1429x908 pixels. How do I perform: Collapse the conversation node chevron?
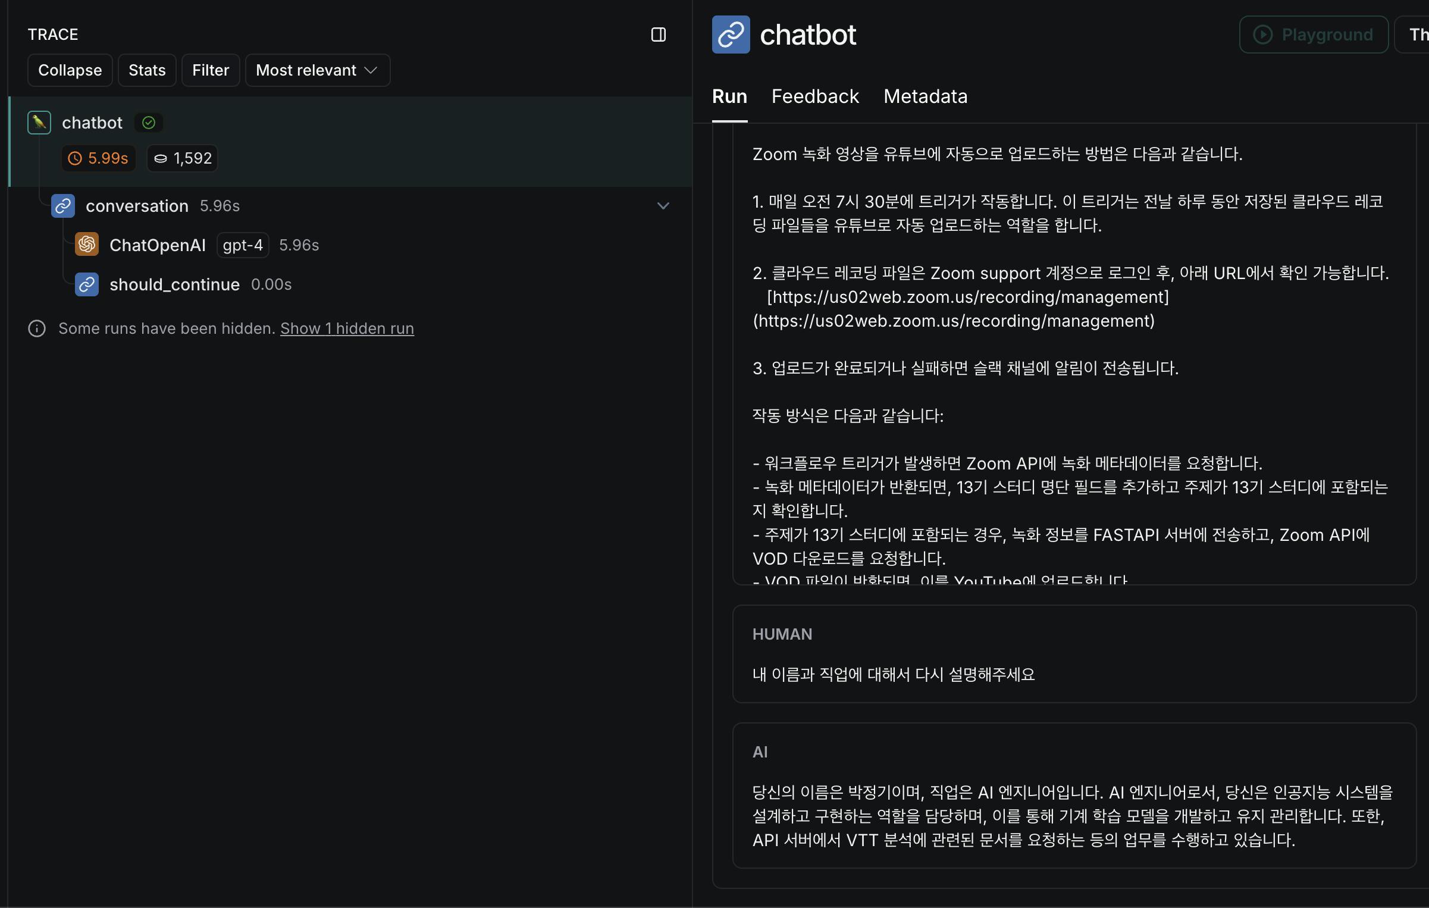[663, 206]
